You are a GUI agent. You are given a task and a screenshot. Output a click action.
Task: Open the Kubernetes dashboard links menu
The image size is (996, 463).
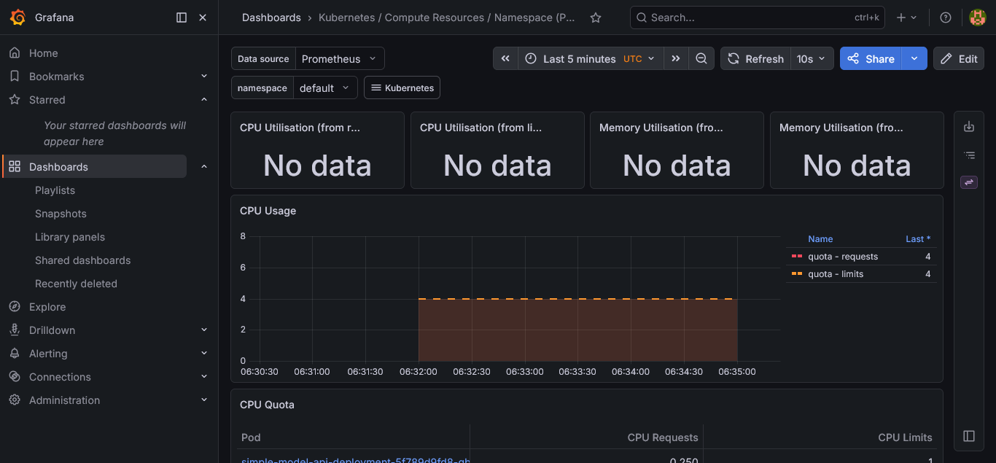point(402,88)
